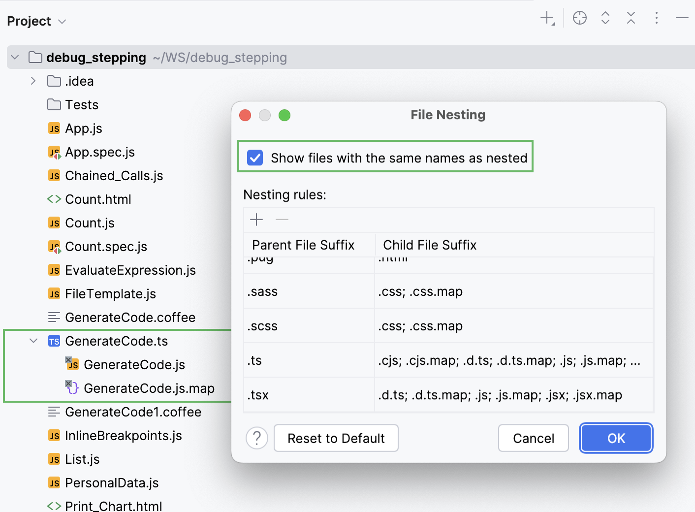Click the TypeScript icon next to GenerateCode.ts

[x=54, y=341]
